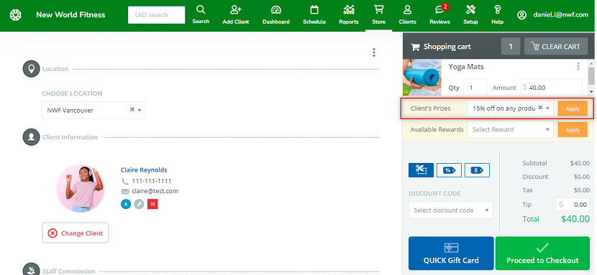Open Claire Reynolds profile photo
The height and width of the screenshot is (275, 597).
(x=81, y=188)
